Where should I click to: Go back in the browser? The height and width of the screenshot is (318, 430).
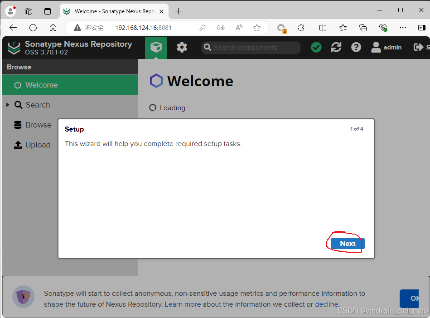(13, 28)
